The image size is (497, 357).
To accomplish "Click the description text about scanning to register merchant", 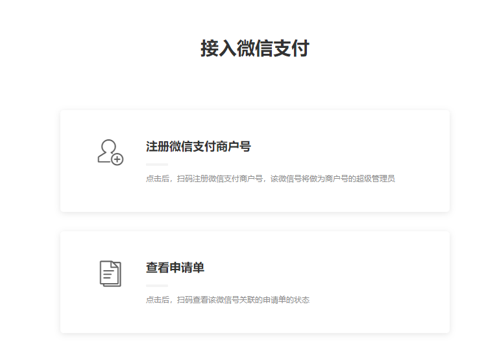I will (271, 179).
